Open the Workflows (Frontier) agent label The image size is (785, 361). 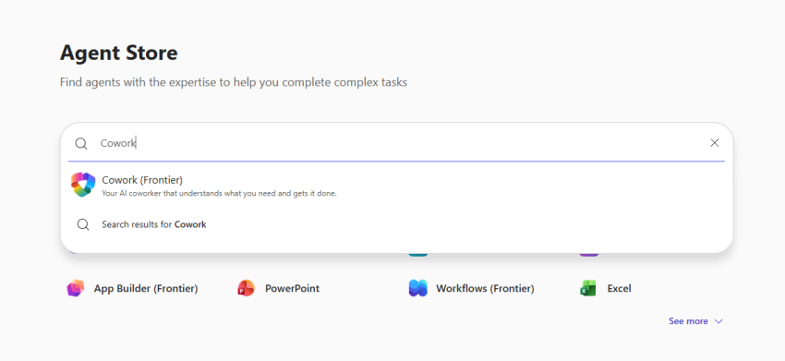[x=485, y=288]
